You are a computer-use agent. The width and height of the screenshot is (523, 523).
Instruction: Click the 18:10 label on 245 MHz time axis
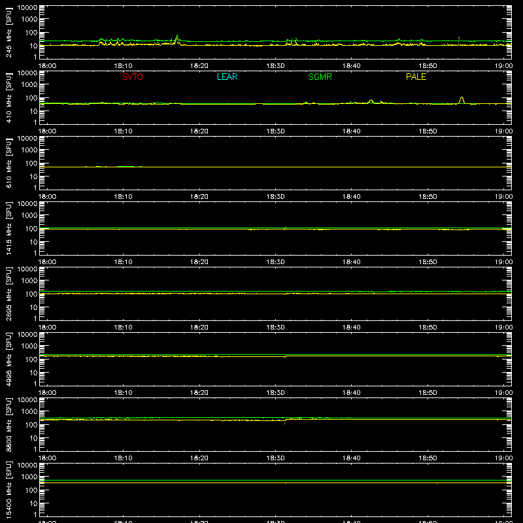click(x=123, y=66)
